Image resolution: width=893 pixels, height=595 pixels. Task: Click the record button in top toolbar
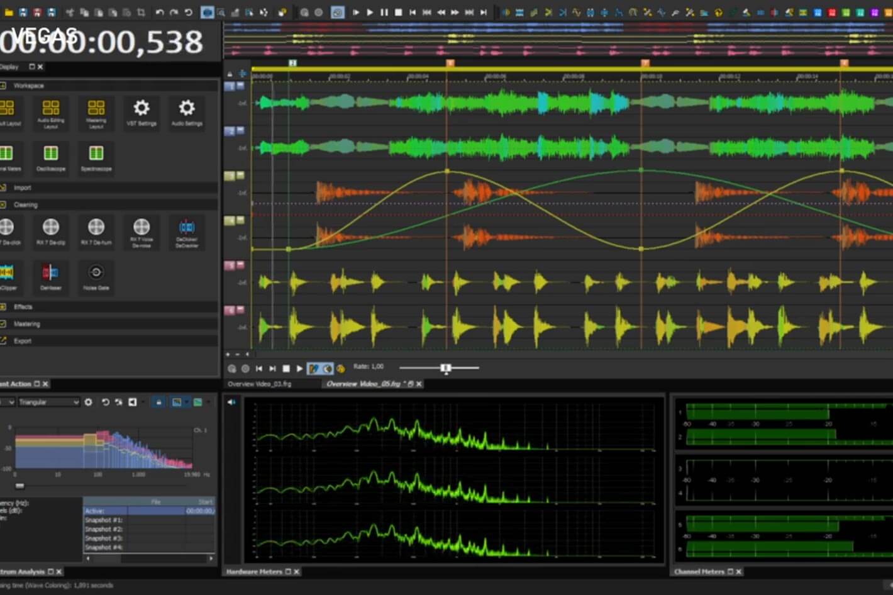(318, 12)
